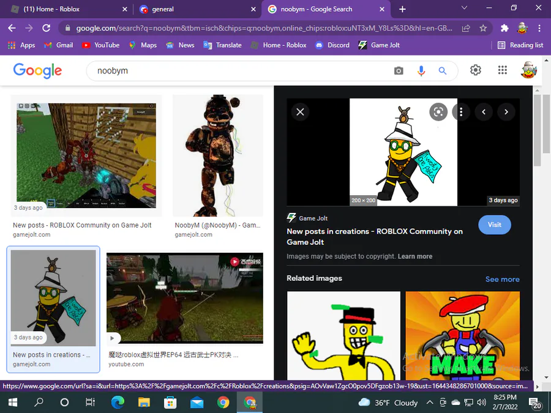Close the noobym Google Search tab
This screenshot has width=551, height=413.
[x=382, y=9]
